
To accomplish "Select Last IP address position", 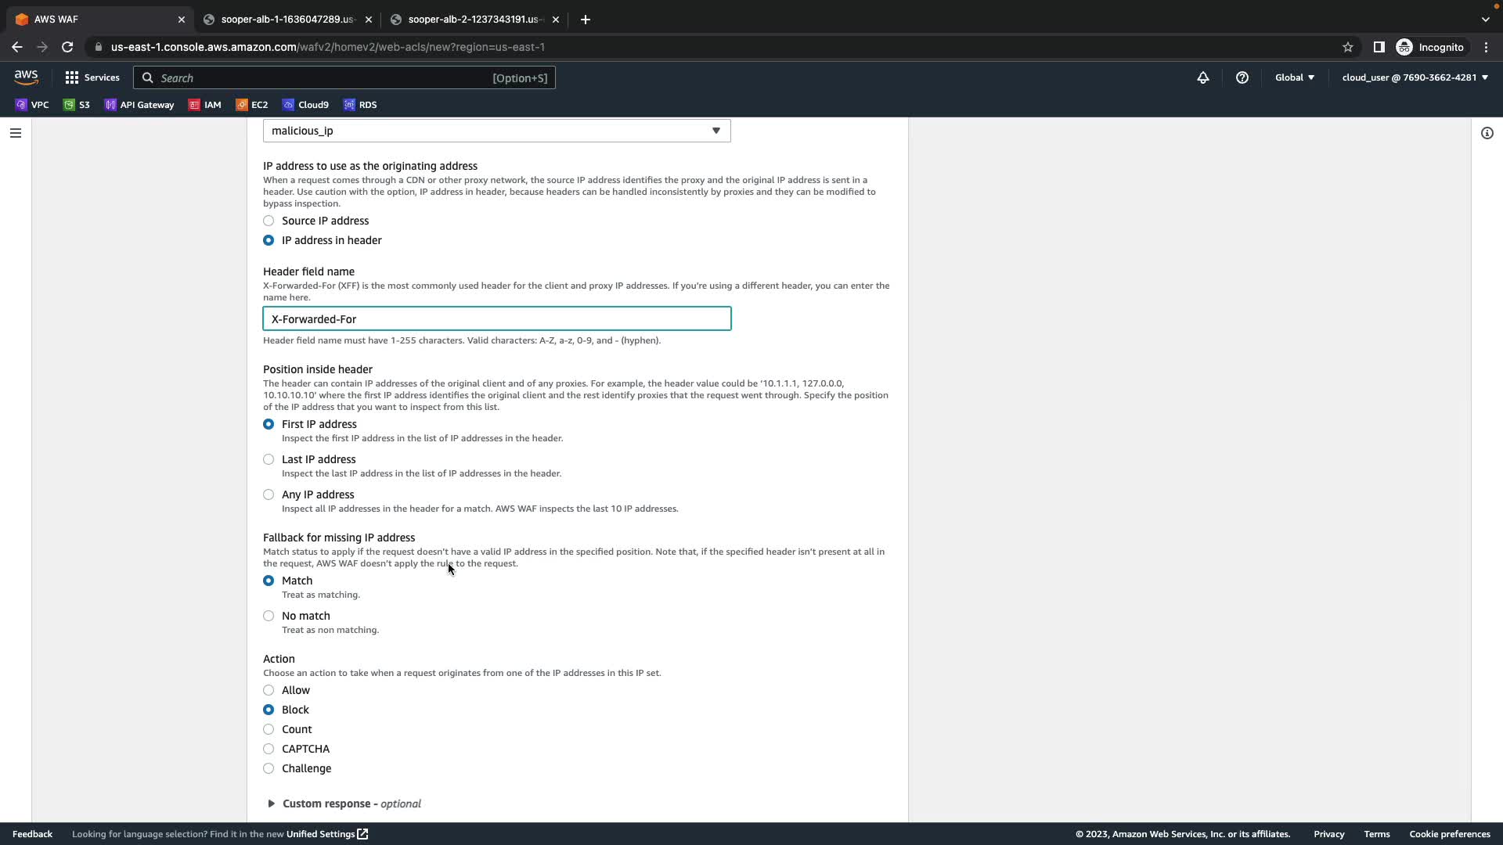I will [x=269, y=459].
